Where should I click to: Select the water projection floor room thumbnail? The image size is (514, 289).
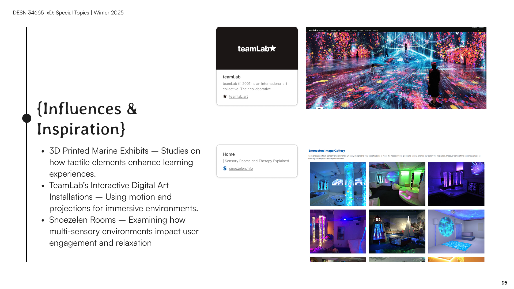(456, 231)
